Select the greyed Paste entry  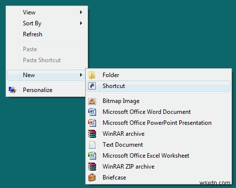(46, 49)
